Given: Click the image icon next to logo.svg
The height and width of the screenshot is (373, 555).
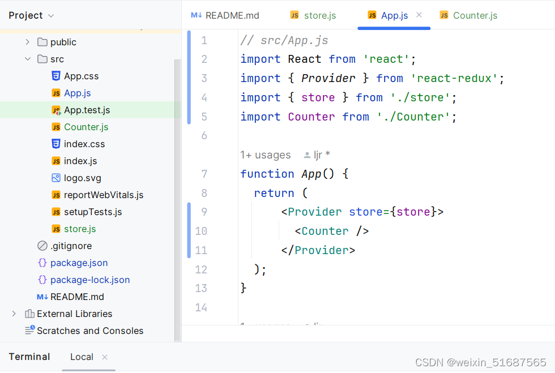Looking at the screenshot, I should pos(55,178).
